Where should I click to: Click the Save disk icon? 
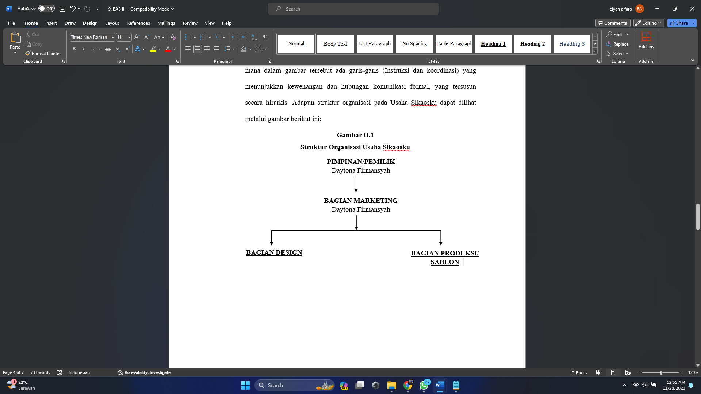pyautogui.click(x=62, y=9)
